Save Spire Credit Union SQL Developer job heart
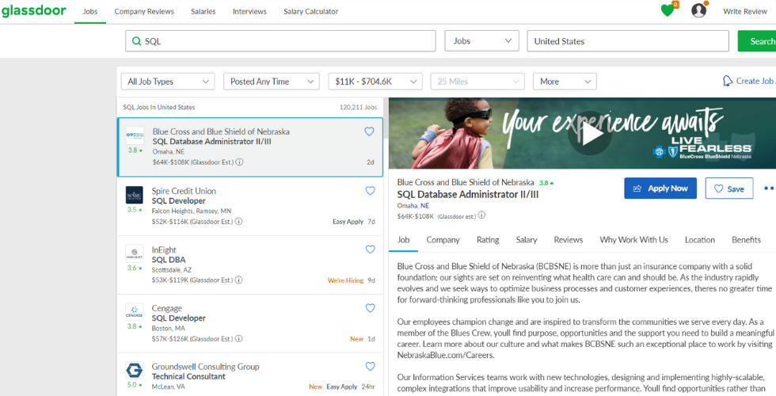 click(x=371, y=191)
